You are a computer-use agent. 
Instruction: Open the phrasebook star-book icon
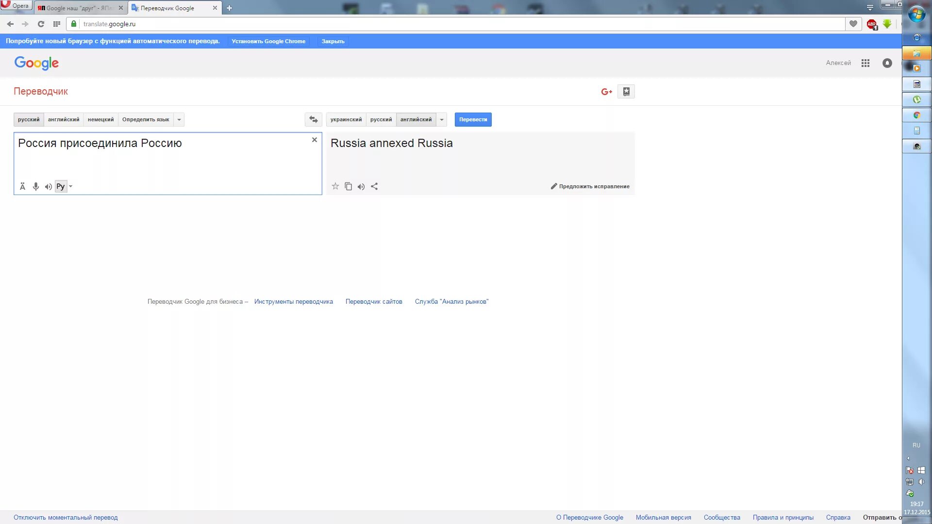click(x=626, y=91)
